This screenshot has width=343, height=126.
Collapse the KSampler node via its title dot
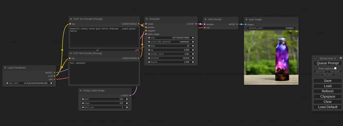[147, 19]
